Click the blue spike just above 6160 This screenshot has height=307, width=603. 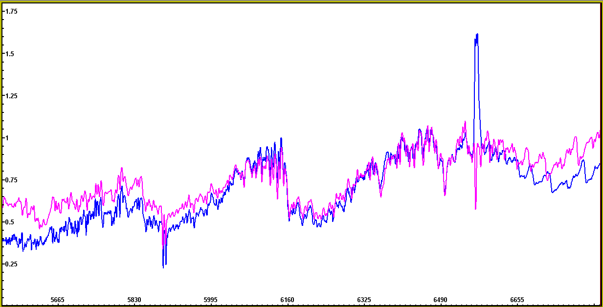[x=281, y=138]
